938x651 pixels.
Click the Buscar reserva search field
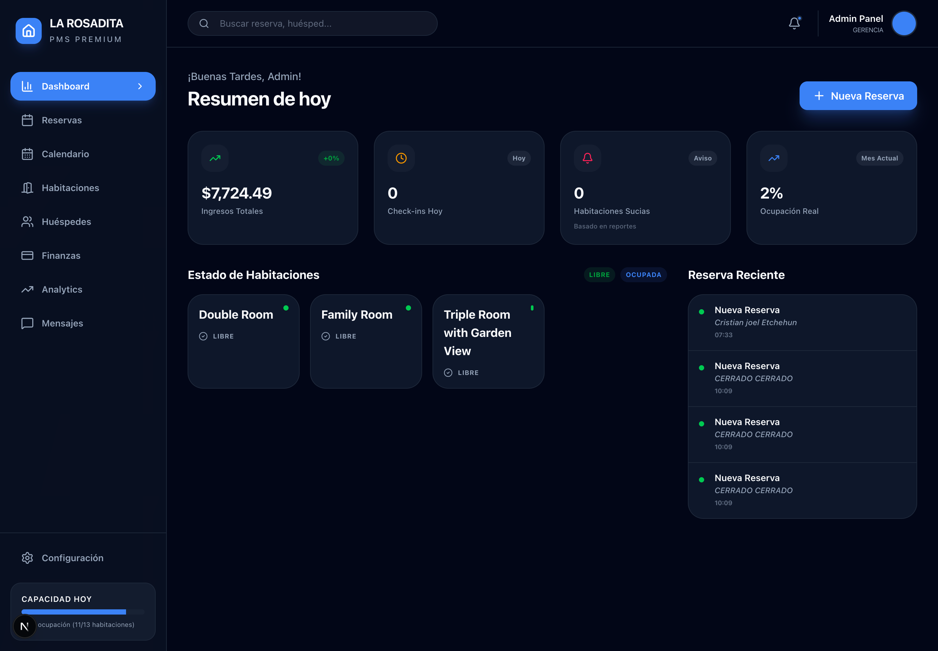click(x=312, y=24)
